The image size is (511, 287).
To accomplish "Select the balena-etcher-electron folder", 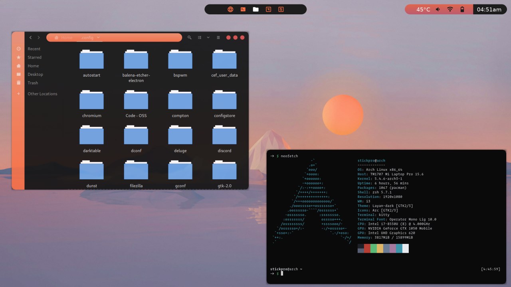I will point(136,66).
